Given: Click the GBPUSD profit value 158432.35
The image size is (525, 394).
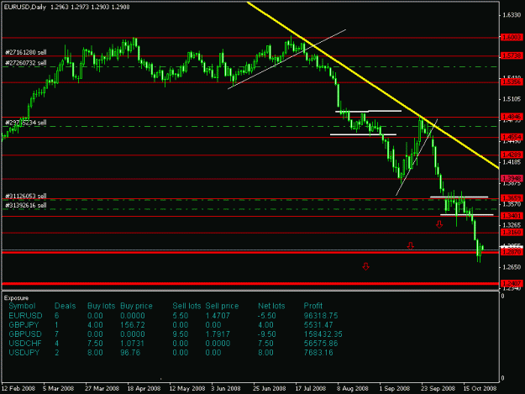Looking at the screenshot, I should point(323,334).
